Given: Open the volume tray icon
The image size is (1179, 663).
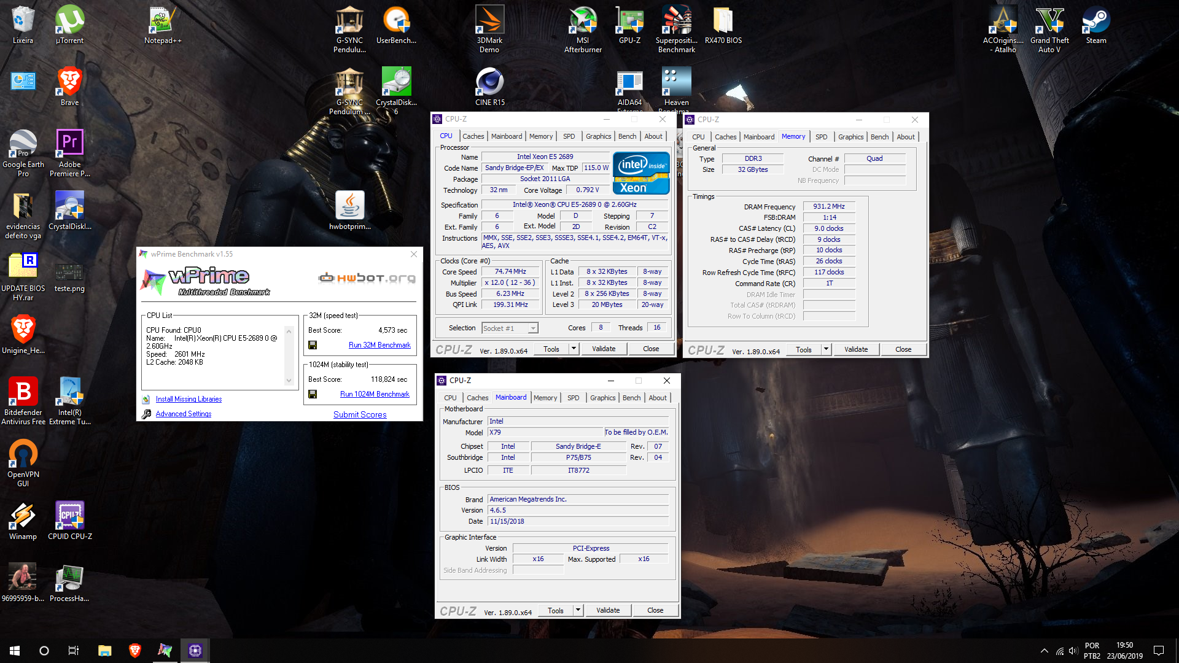Looking at the screenshot, I should (1073, 651).
